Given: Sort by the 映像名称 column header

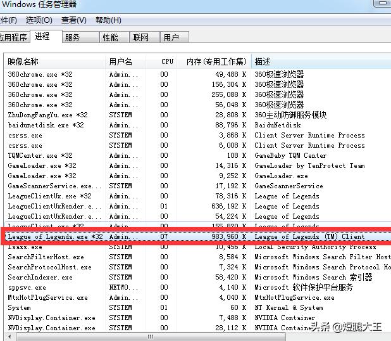Looking at the screenshot, I should [55, 61].
